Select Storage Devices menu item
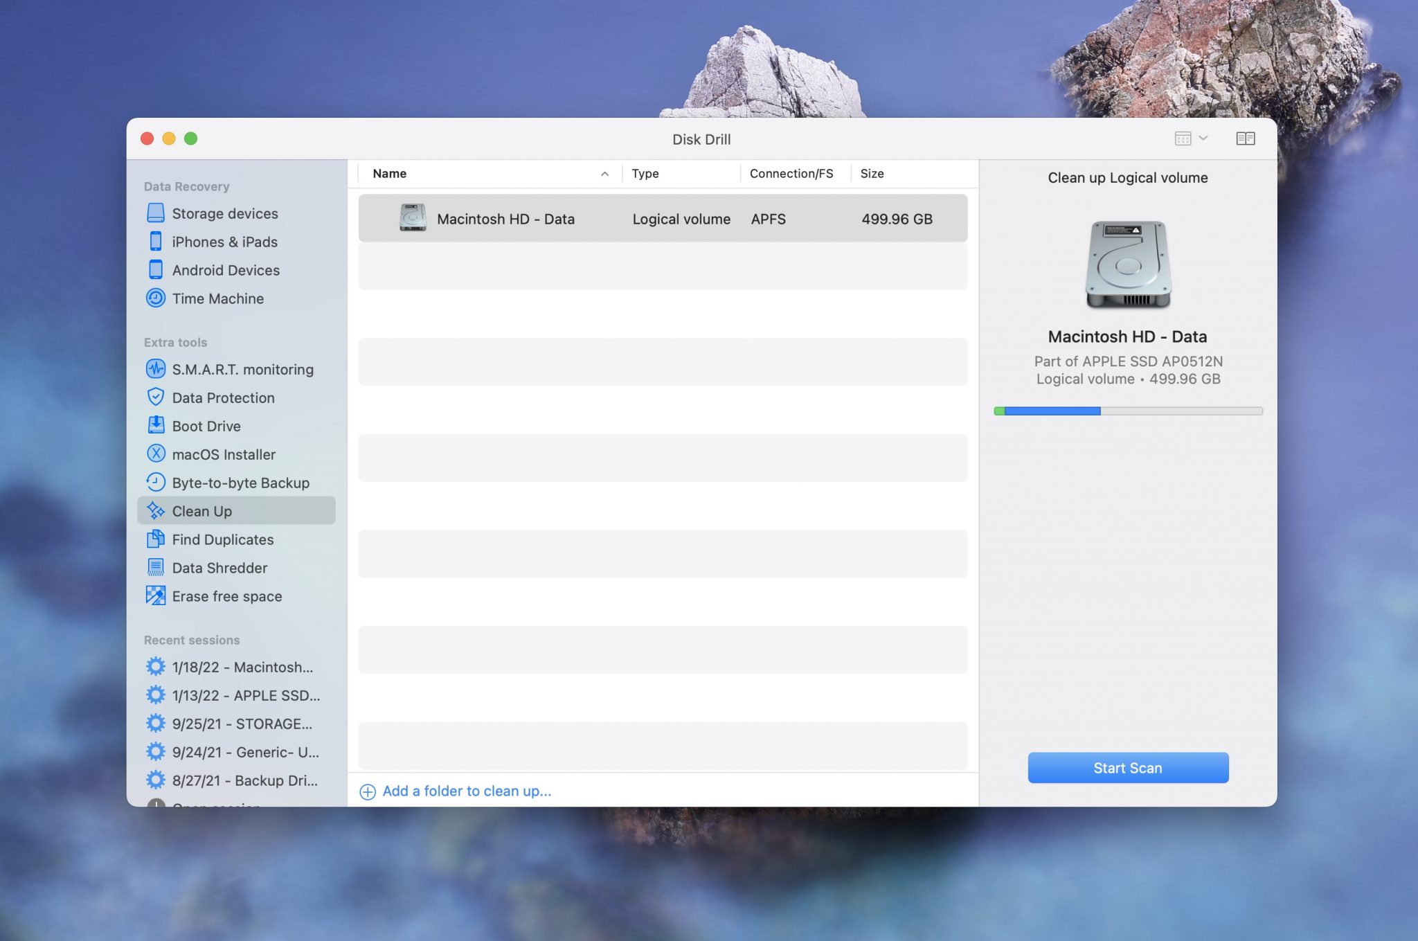This screenshot has height=941, width=1418. click(x=224, y=212)
